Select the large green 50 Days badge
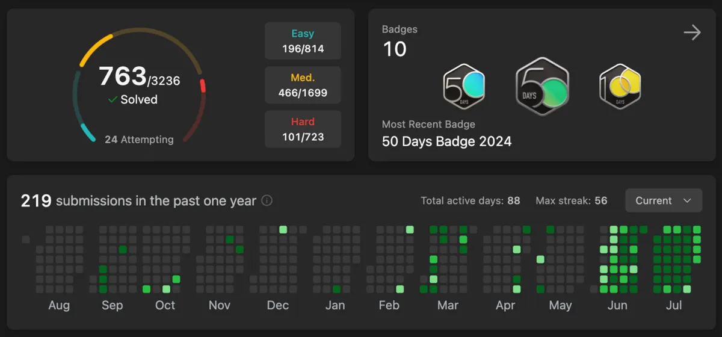Screen dimensions: 722x337 coord(542,87)
